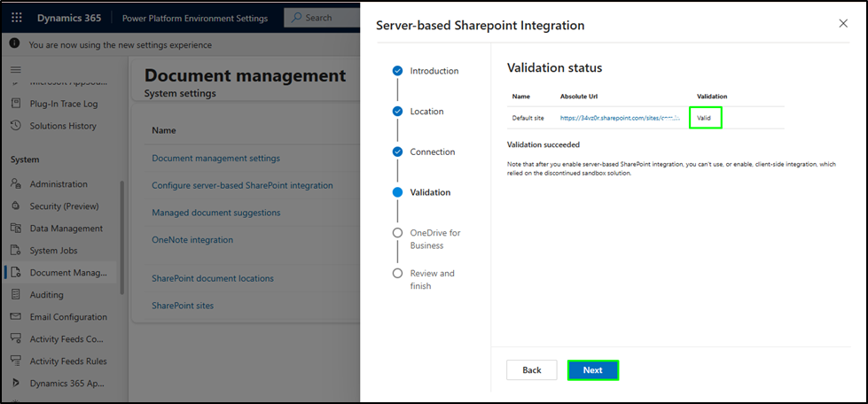The image size is (868, 404).
Task: Click the Next button
Action: pyautogui.click(x=592, y=370)
